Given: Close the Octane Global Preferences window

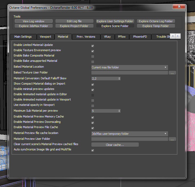Looking at the screenshot, I should click(179, 6).
